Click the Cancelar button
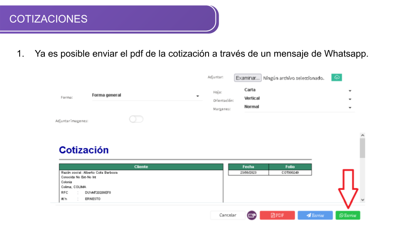Viewport: 418px width, 235px height. pos(228,215)
